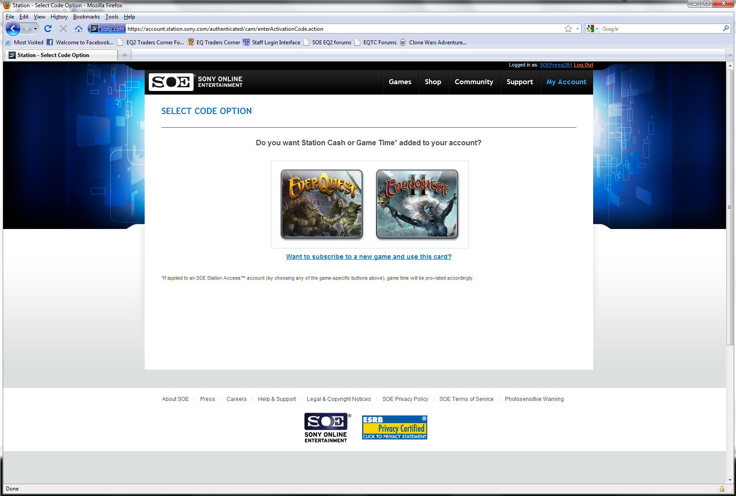This screenshot has height=496, width=736.
Task: Choose the EverQuest game image
Action: pos(321,204)
